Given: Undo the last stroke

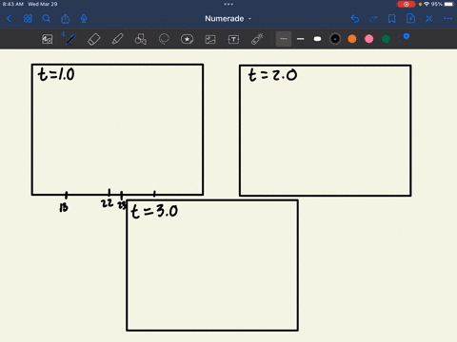Looking at the screenshot, I should (355, 19).
